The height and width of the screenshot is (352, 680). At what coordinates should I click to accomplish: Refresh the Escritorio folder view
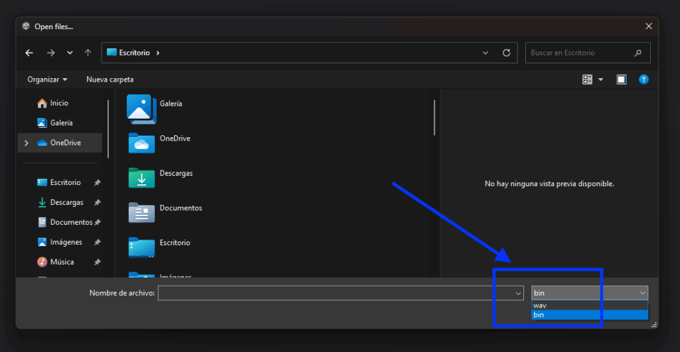507,53
